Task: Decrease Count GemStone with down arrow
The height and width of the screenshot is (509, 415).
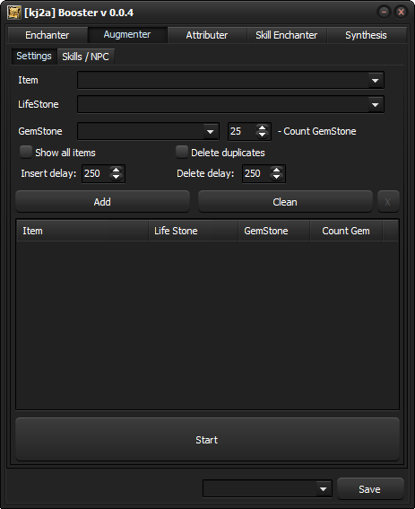Action: [x=262, y=135]
